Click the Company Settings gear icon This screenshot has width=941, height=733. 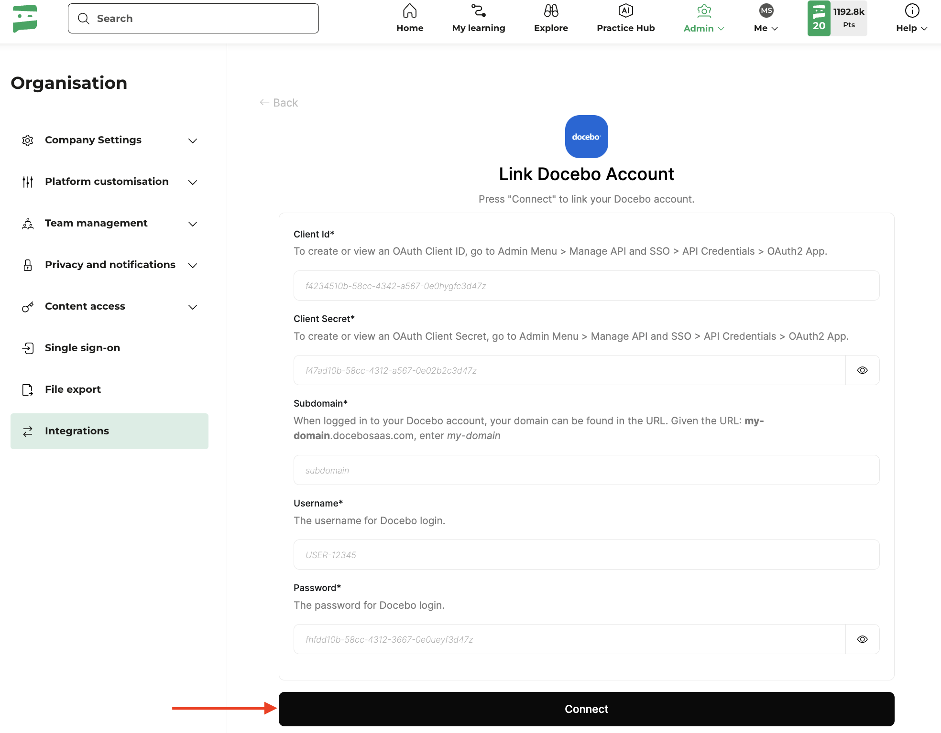coord(28,140)
